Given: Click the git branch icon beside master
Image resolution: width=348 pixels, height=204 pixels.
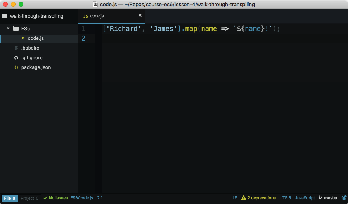Looking at the screenshot, I should tap(320, 198).
